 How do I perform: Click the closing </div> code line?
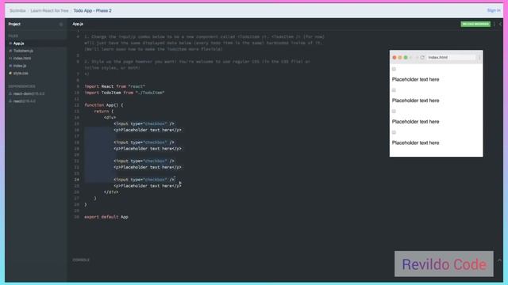pos(111,192)
